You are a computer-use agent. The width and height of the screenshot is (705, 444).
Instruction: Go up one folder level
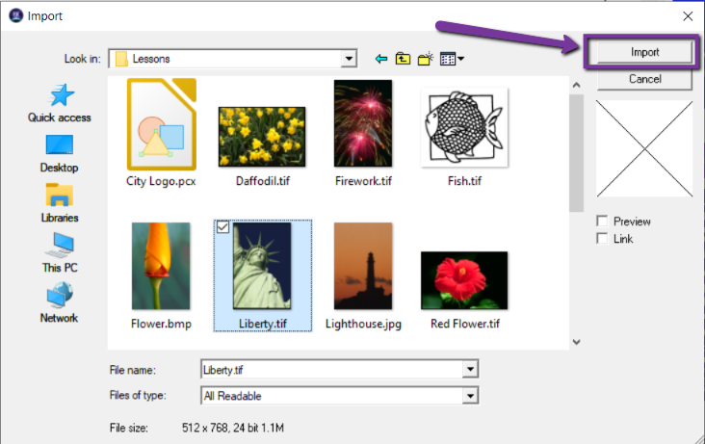point(403,59)
